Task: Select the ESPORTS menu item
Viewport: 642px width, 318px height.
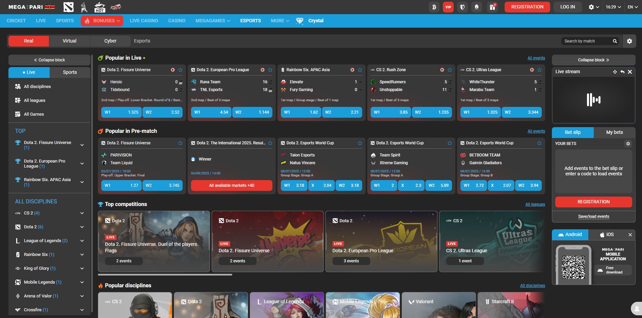Action: click(250, 21)
